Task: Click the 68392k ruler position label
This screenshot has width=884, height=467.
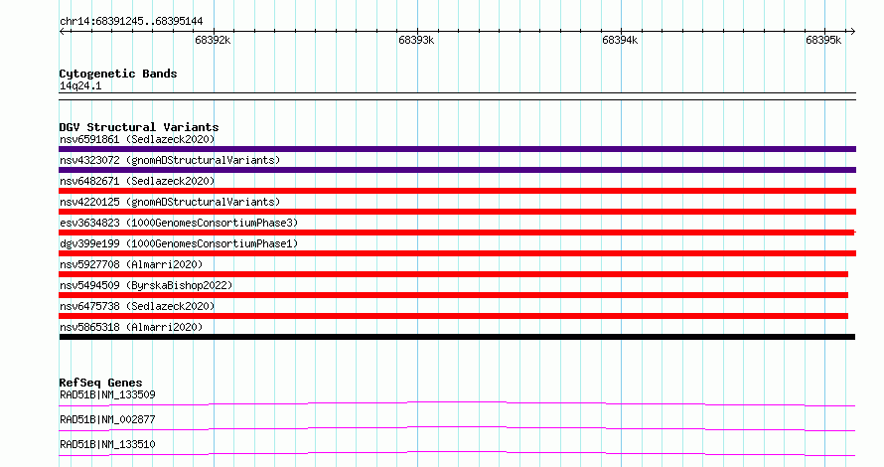Action: click(x=213, y=40)
